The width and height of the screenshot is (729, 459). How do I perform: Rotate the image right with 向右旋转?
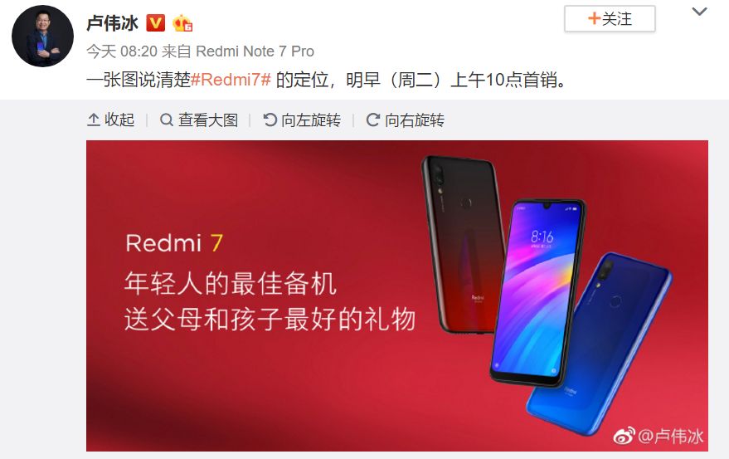coord(405,120)
